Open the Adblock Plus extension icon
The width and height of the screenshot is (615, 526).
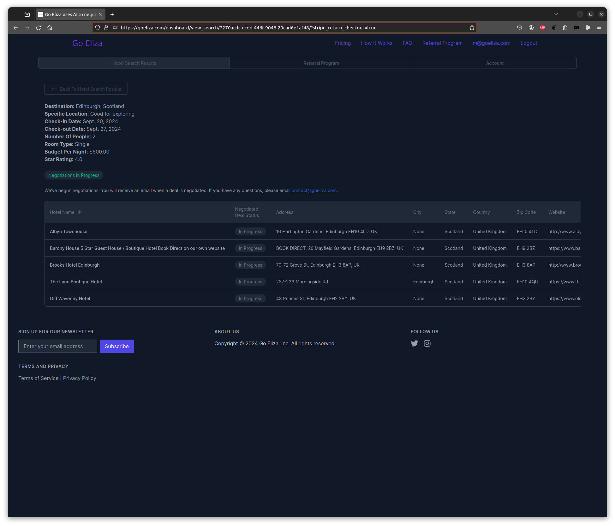tap(542, 28)
